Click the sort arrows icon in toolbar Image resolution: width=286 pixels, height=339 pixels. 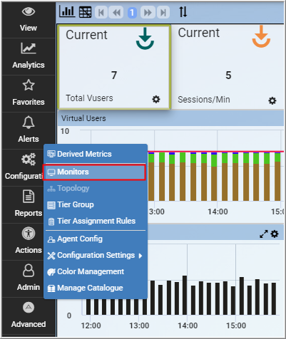click(x=183, y=11)
